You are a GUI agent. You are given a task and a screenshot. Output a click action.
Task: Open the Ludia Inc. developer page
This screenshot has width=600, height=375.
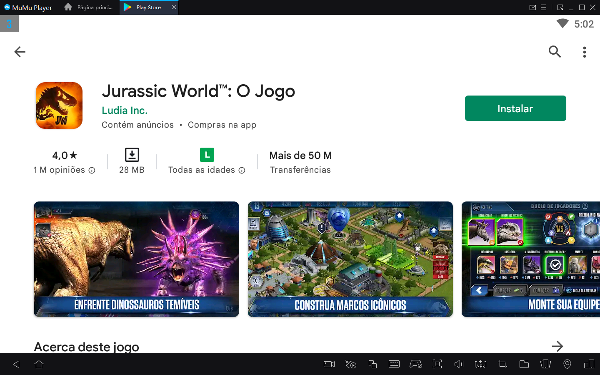125,110
